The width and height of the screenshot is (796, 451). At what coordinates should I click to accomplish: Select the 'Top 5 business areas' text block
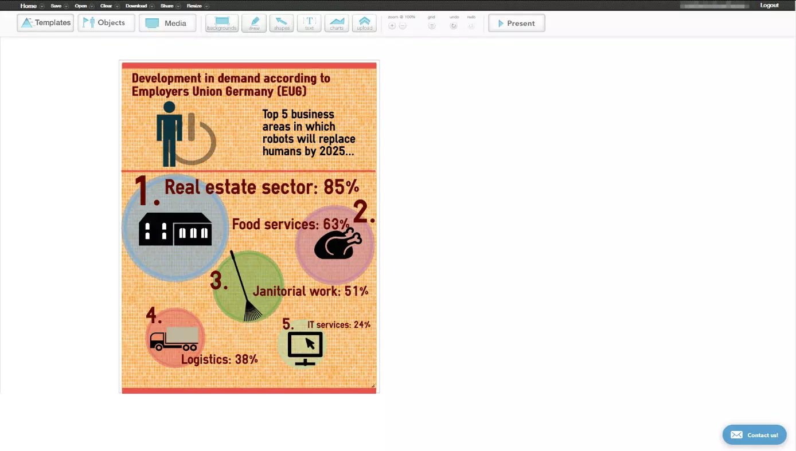pyautogui.click(x=309, y=132)
